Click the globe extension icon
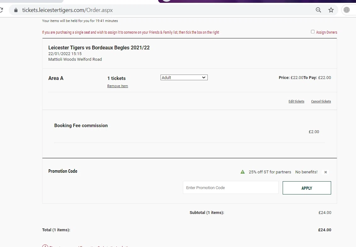The width and height of the screenshot is (356, 247). click(x=347, y=10)
